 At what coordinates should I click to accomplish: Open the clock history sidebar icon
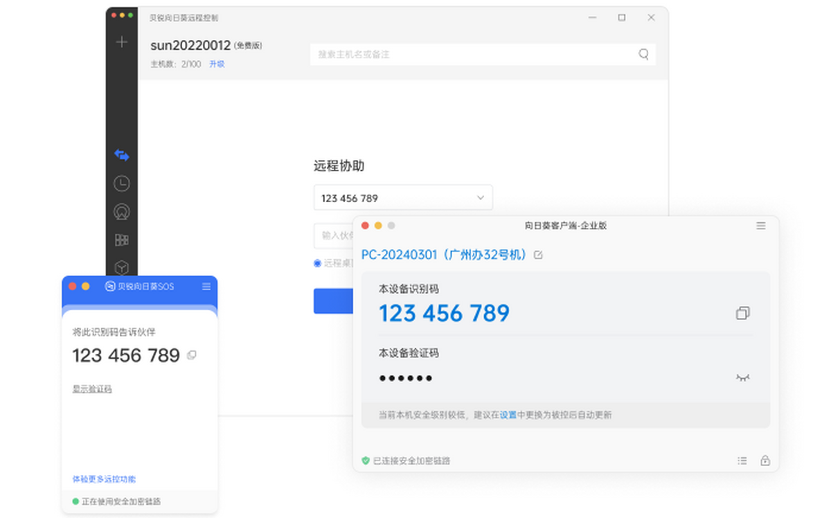click(122, 184)
